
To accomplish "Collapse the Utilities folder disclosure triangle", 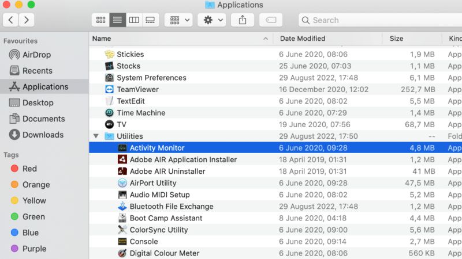I will [x=96, y=136].
